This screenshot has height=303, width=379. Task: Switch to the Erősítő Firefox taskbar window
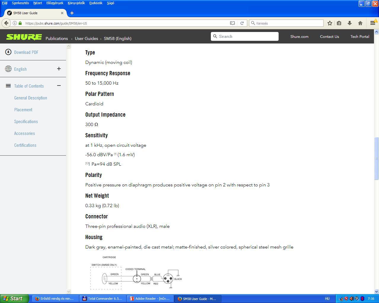point(55,299)
